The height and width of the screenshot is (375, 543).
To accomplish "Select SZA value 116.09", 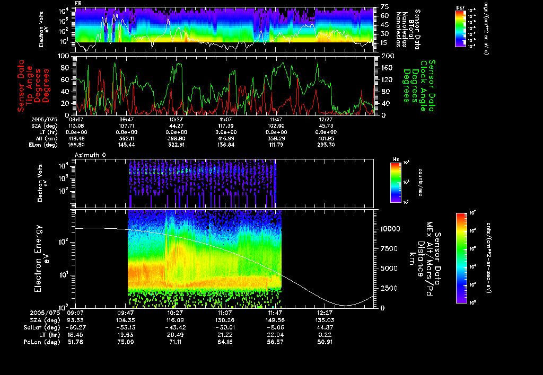I will click(175, 320).
